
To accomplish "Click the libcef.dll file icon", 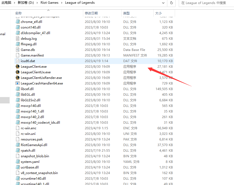I will point(18,89).
